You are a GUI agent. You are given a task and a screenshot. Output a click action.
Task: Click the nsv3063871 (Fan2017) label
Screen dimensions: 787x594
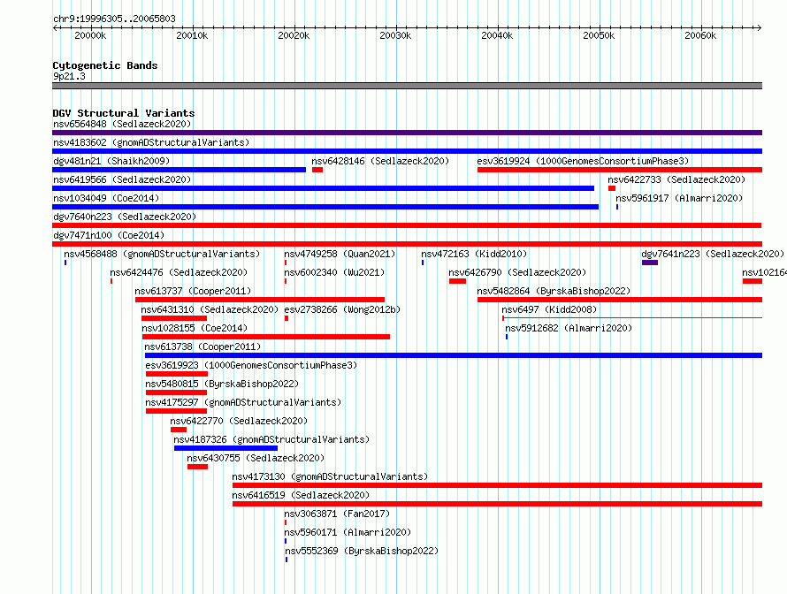pos(337,514)
